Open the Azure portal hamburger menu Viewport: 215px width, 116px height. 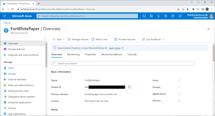click(4, 16)
